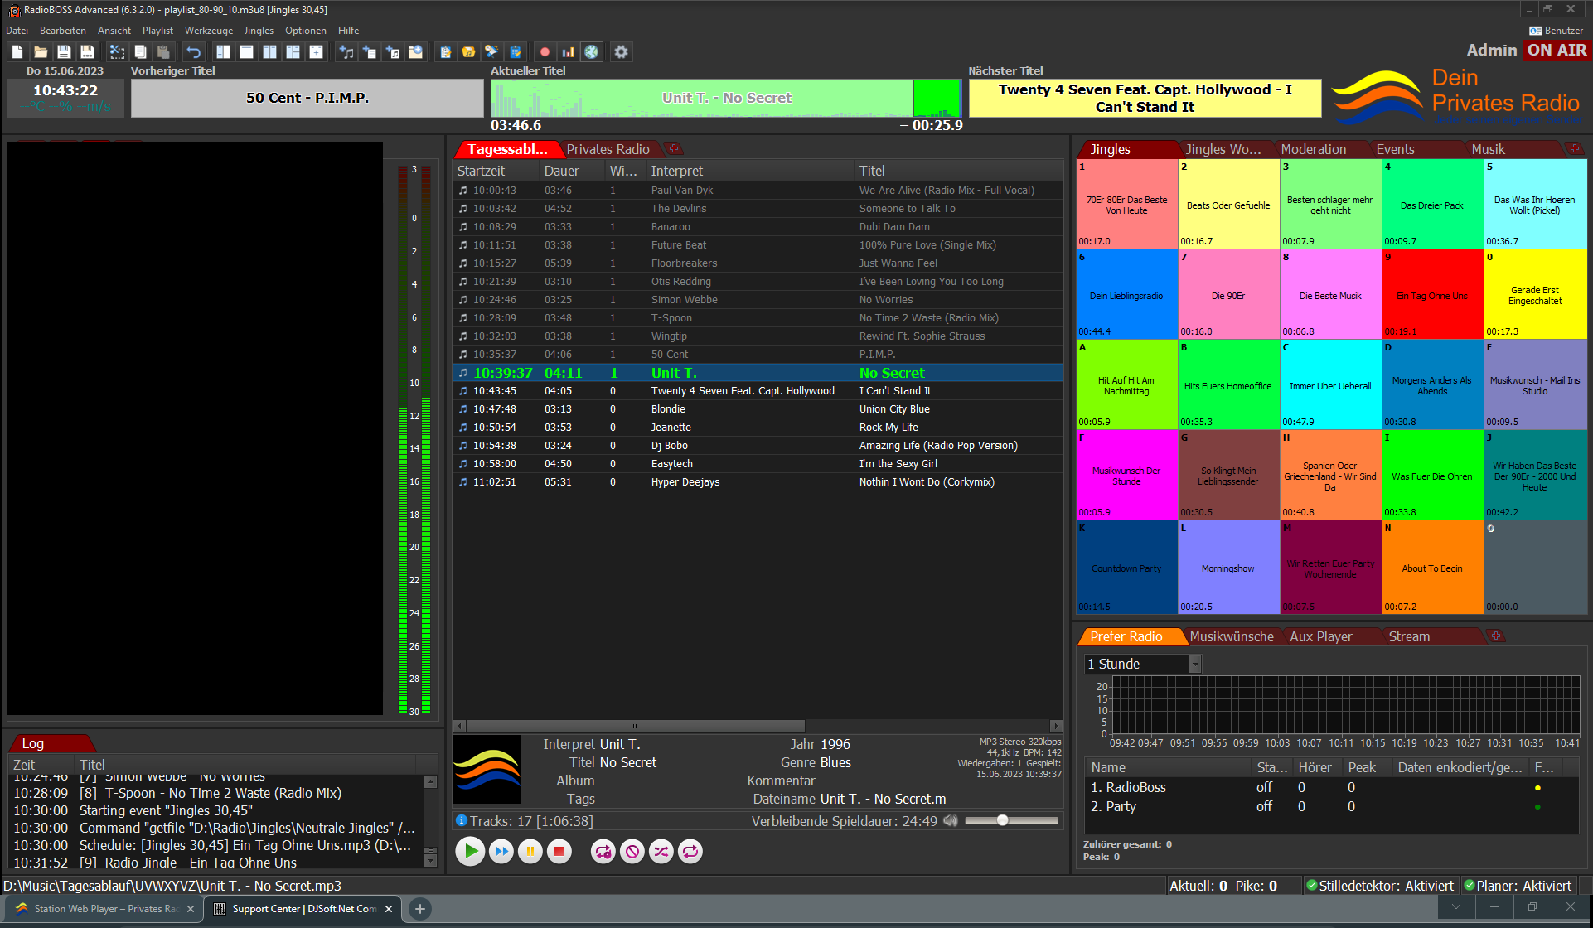Trigger the 'Die 90Er' jingle button
Screen dimensions: 1593x928
point(1228,294)
